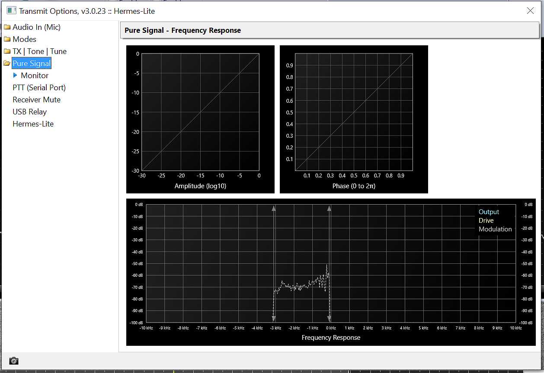Screen dimensions: 544x373
Task: Click the TX | Tone | Tune folder icon
Action: coord(7,51)
